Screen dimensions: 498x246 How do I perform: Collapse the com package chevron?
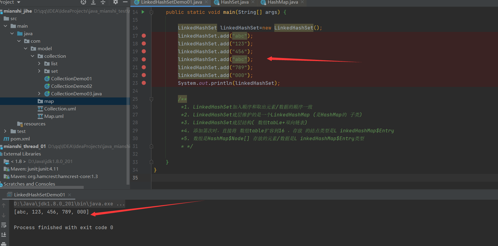pyautogui.click(x=19, y=41)
